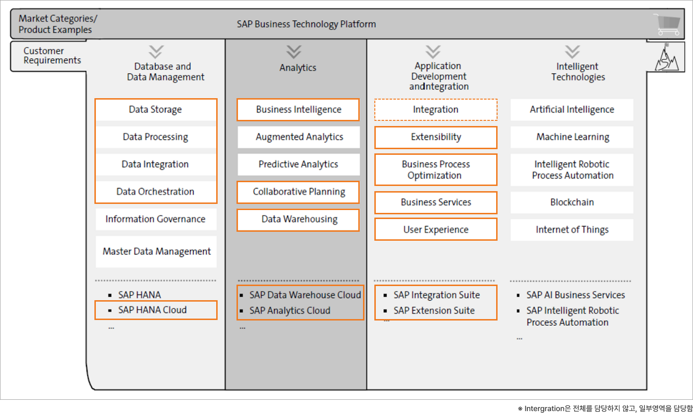
Task: Click the "Data Integration" box
Action: click(156, 164)
